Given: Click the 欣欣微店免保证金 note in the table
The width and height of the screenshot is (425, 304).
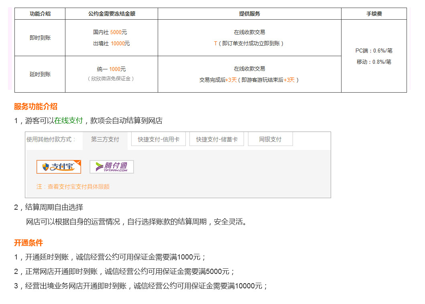Looking at the screenshot, I should [x=111, y=79].
